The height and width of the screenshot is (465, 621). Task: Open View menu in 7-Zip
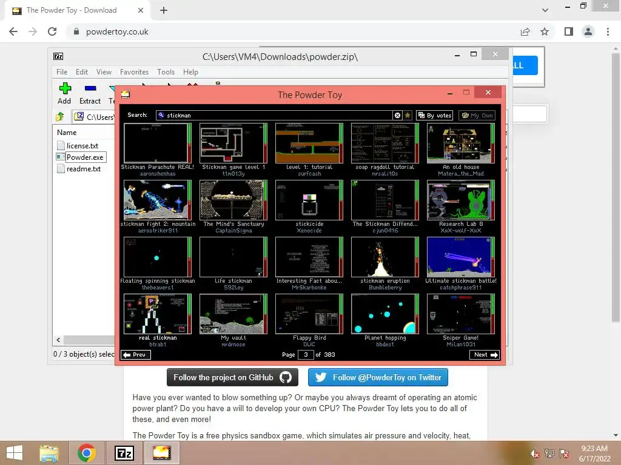104,72
